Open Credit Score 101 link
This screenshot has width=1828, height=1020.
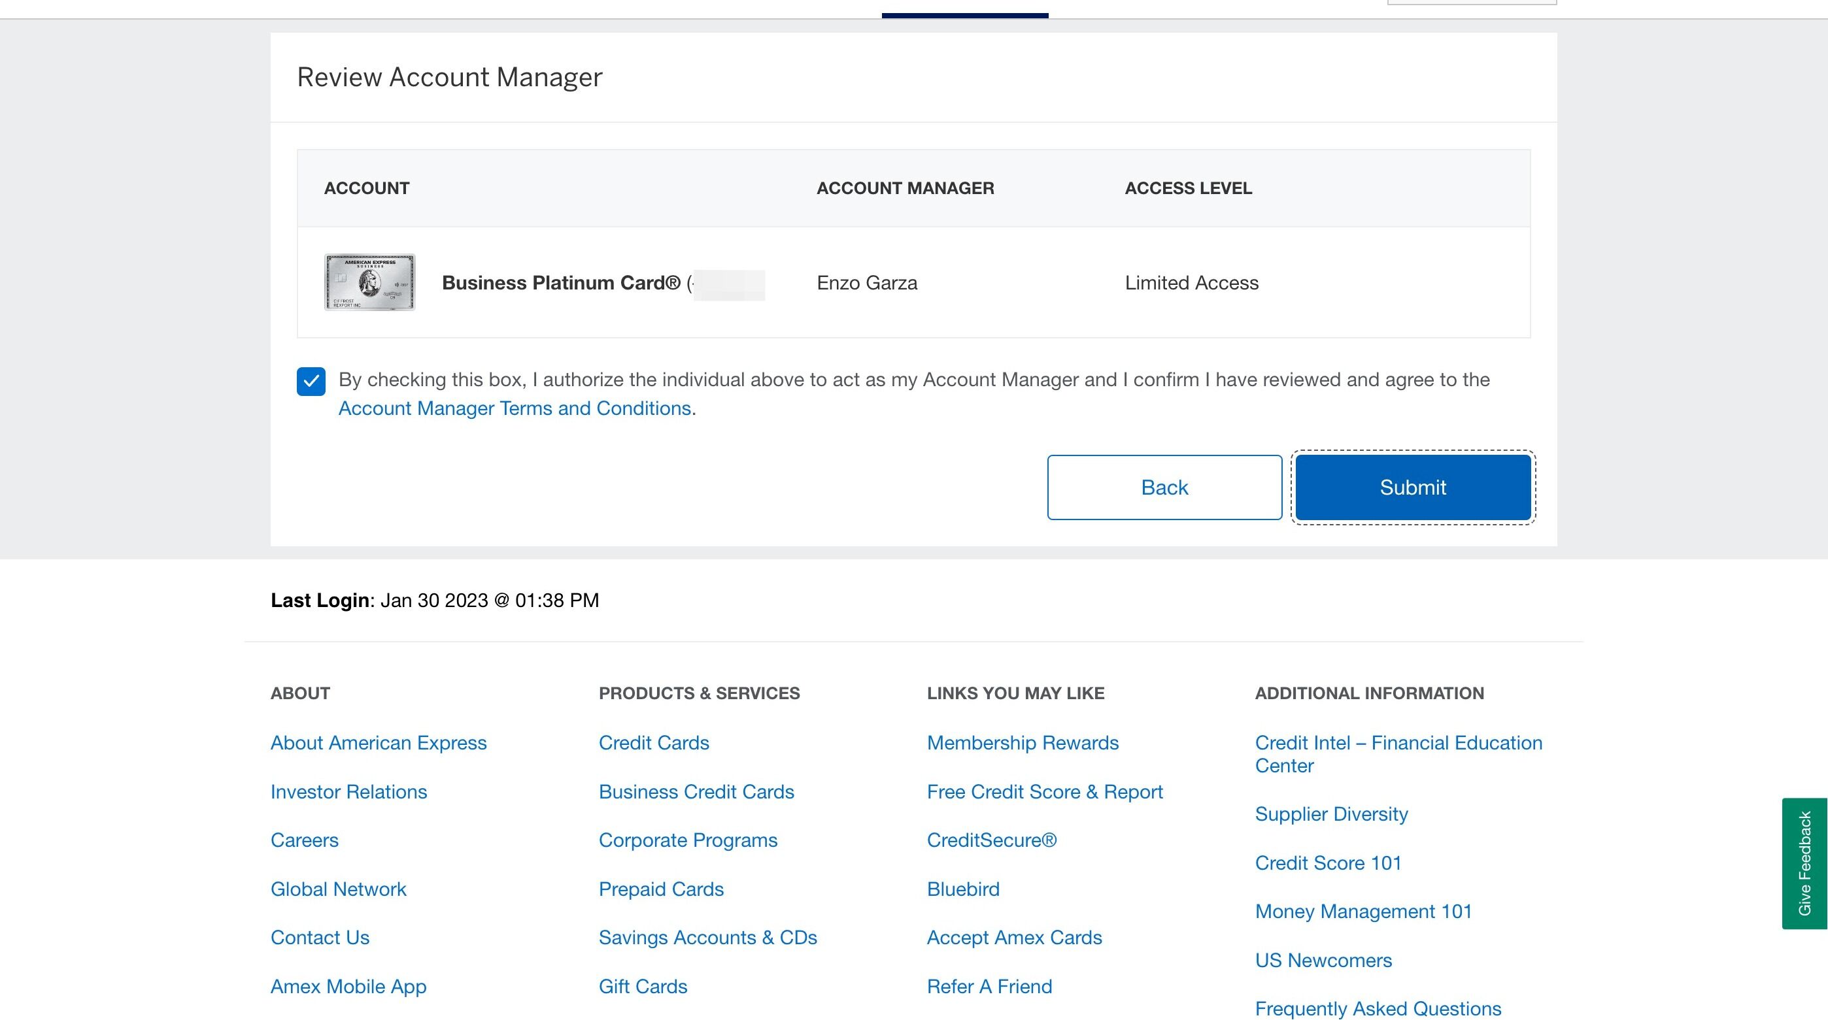(x=1328, y=863)
